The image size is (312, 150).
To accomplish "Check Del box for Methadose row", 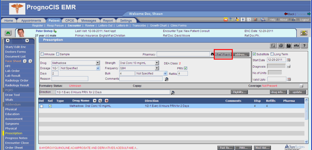I will point(41,106).
